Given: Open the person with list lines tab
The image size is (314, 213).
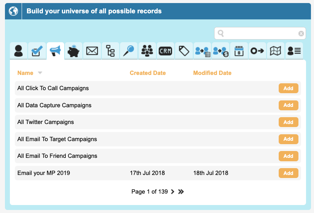Looking at the screenshot, I should 294,51.
